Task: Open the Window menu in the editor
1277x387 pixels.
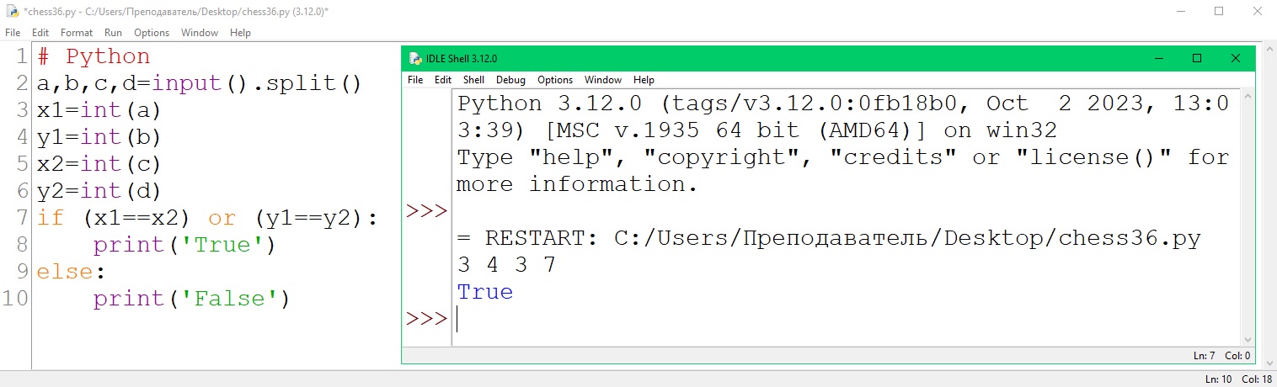Action: click(200, 33)
